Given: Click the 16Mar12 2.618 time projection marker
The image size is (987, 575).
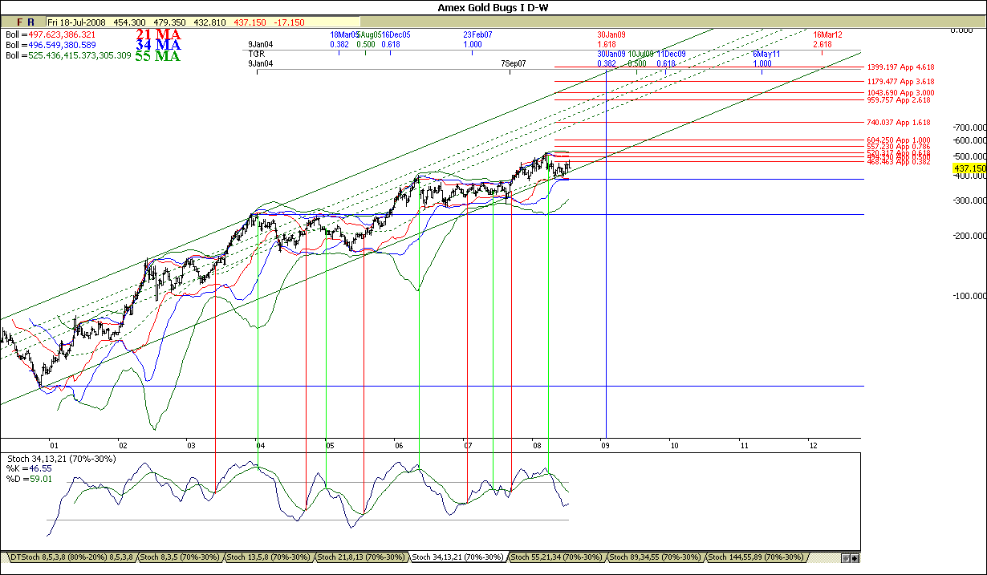Looking at the screenshot, I should 827,39.
